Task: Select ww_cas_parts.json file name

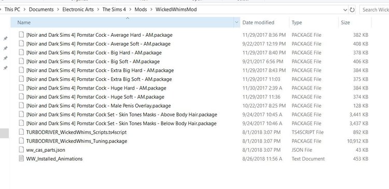Action: 46,150
